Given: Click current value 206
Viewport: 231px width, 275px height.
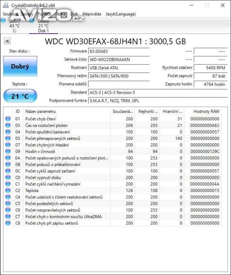Looking at the screenshot, I should click(x=129, y=125).
